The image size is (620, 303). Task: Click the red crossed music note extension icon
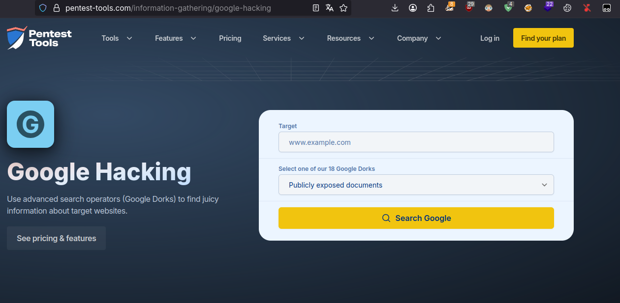[587, 8]
